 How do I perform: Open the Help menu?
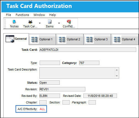53,15
